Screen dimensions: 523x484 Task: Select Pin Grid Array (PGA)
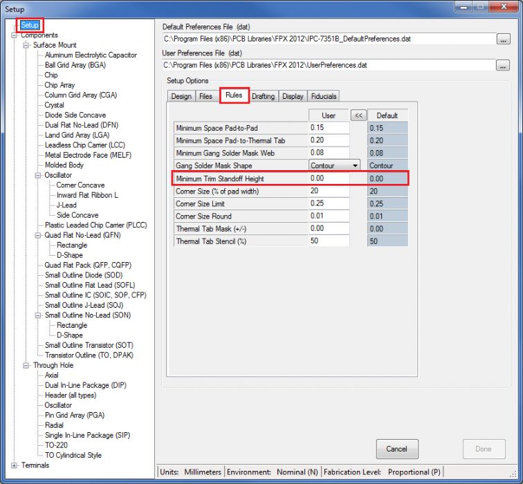coord(75,415)
